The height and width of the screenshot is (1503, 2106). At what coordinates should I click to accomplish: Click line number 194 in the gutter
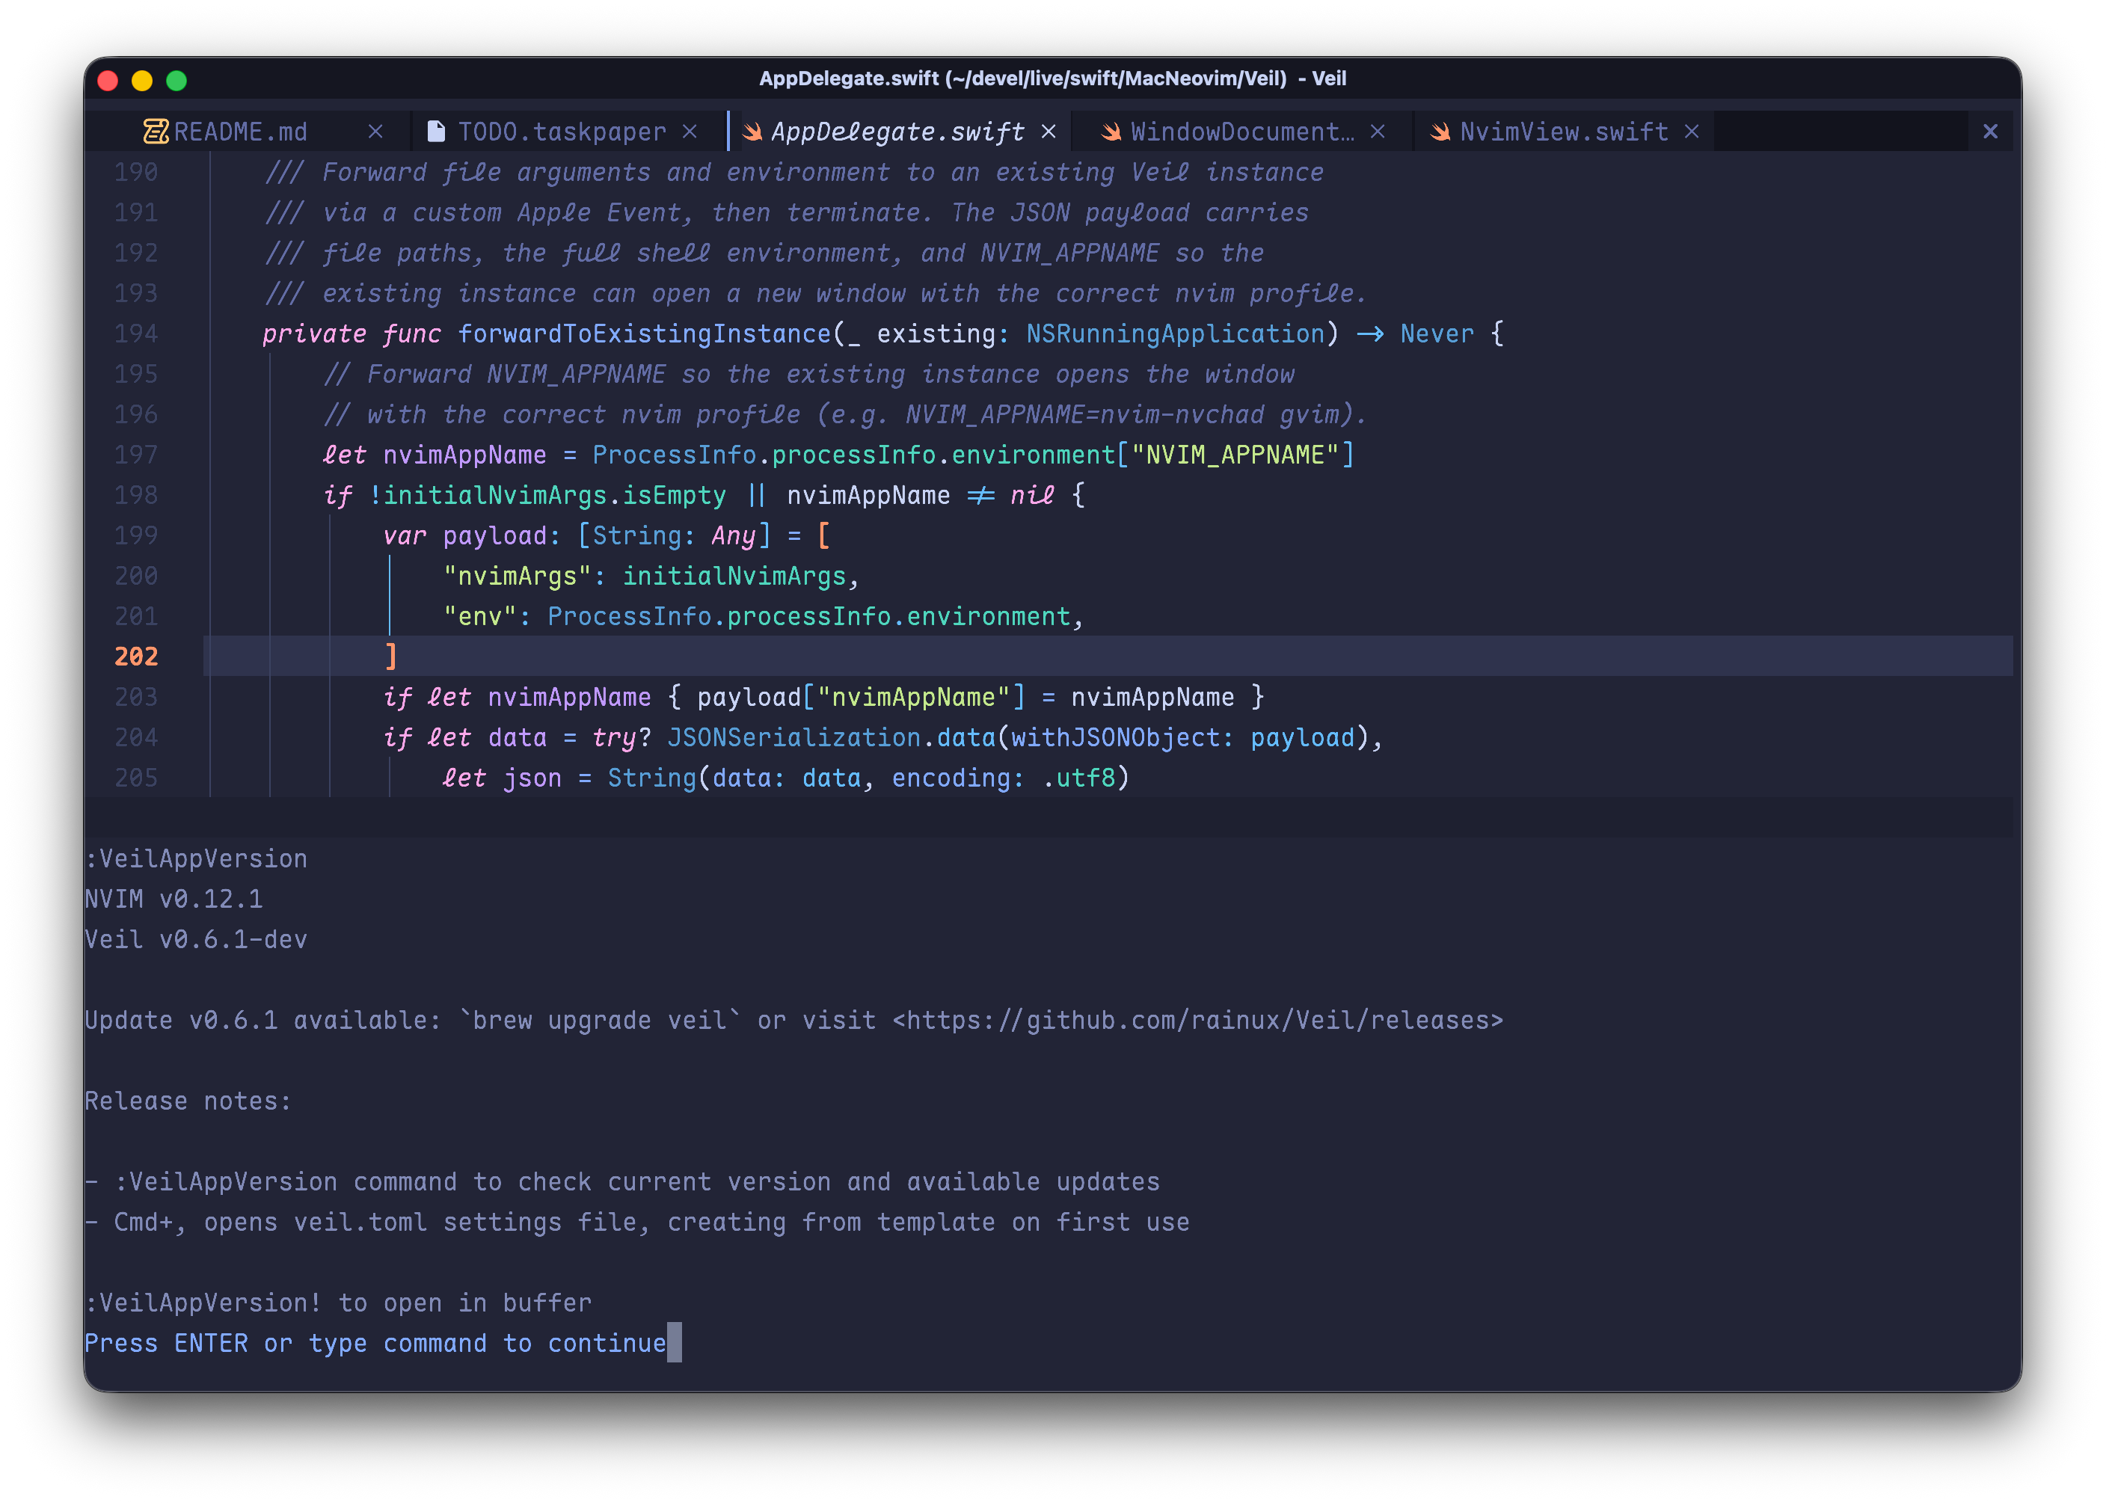(135, 334)
